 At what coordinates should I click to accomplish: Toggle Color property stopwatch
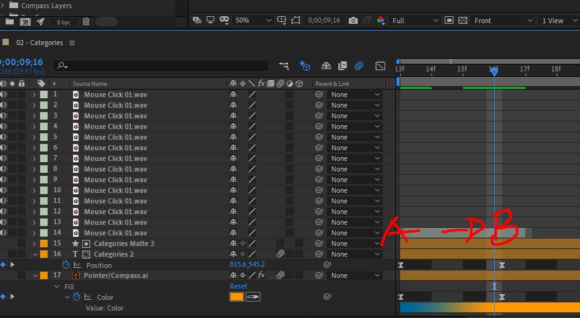tap(76, 297)
